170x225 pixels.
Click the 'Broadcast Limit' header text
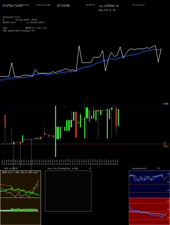(x=138, y=5)
